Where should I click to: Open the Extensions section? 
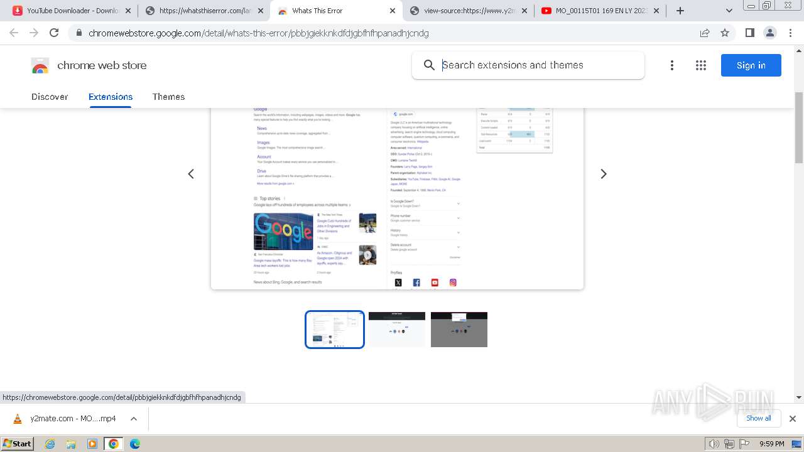tap(111, 97)
